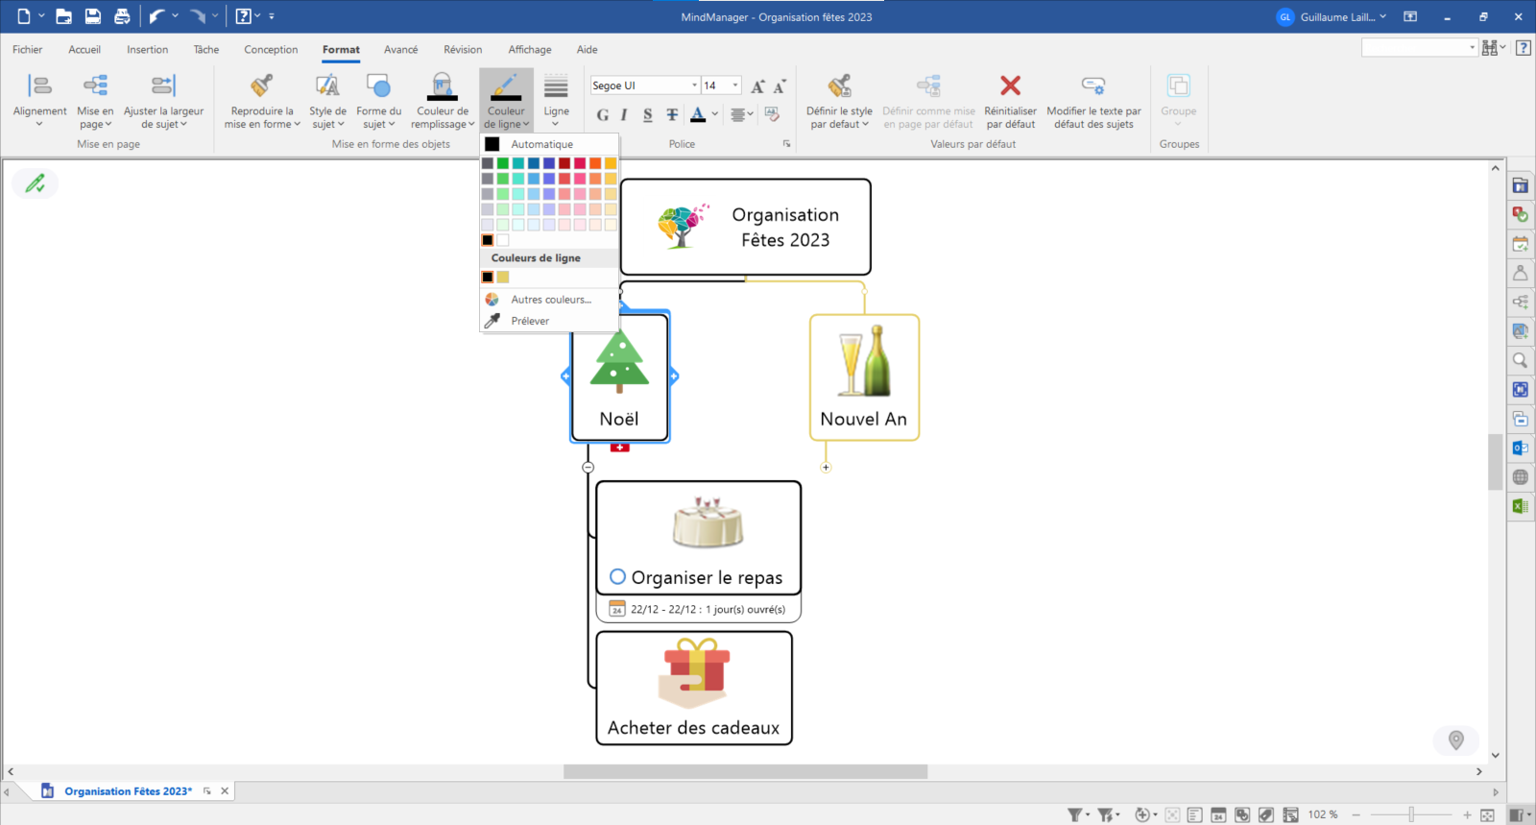Open the Insertion ribbon tab
This screenshot has width=1536, height=825.
click(147, 50)
